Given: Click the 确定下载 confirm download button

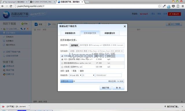Looking at the screenshot, I should coord(106,88).
